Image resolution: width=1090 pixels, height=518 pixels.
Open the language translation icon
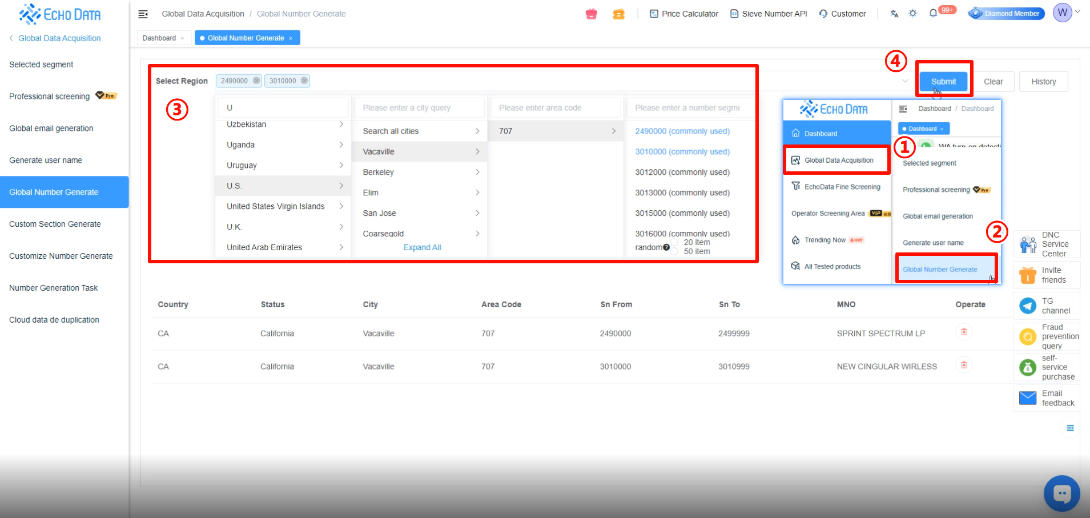point(894,13)
